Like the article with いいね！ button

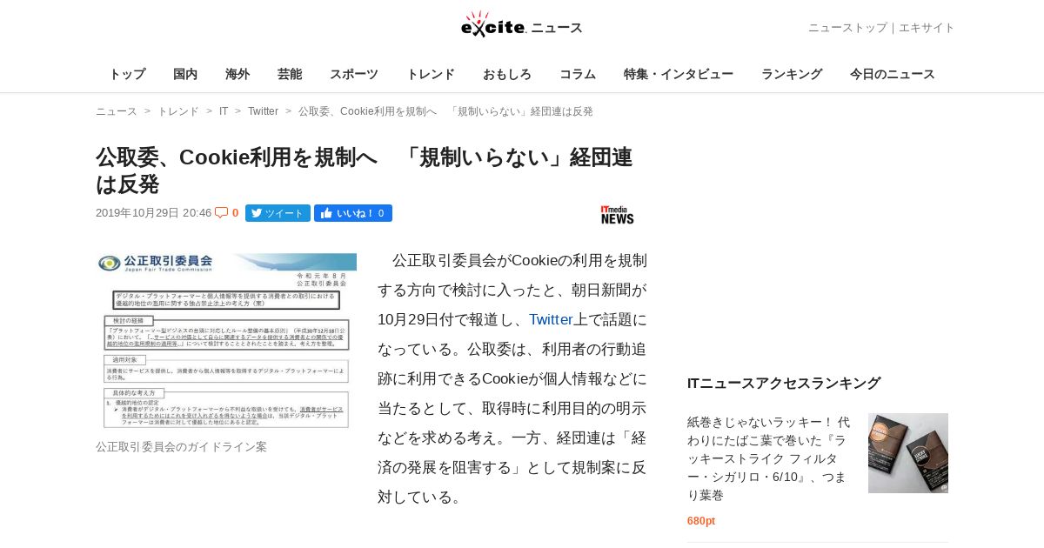coord(353,213)
